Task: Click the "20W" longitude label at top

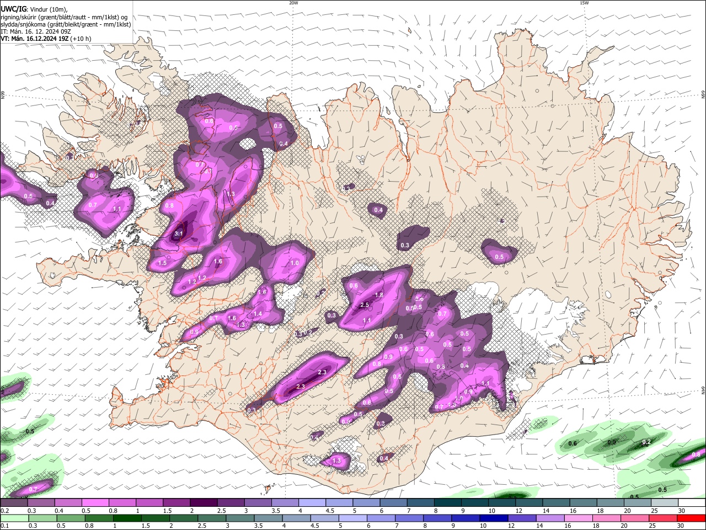Action: 293,3
